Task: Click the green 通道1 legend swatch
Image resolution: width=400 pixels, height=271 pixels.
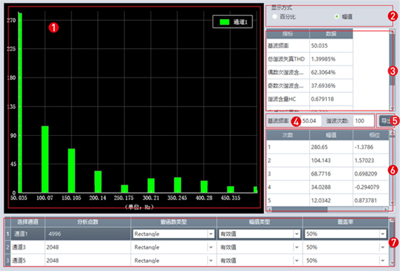Action: (x=223, y=22)
